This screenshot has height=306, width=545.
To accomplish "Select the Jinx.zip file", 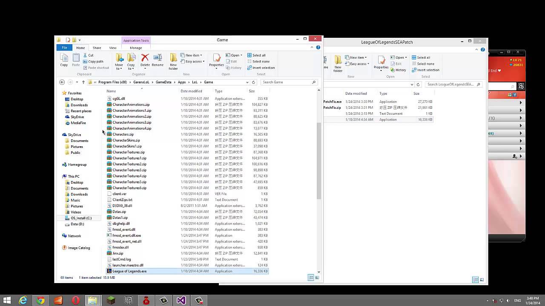I will [x=187, y=253].
